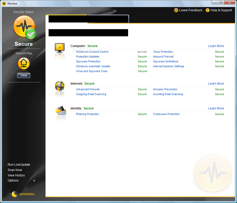Viewport: 237px width, 203px height.
Task: Click the Leave Feedback star icon
Action: [x=176, y=10]
